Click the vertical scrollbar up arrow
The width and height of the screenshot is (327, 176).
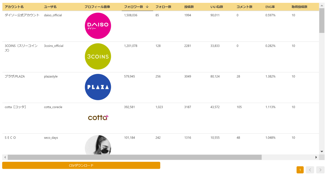coord(322,5)
